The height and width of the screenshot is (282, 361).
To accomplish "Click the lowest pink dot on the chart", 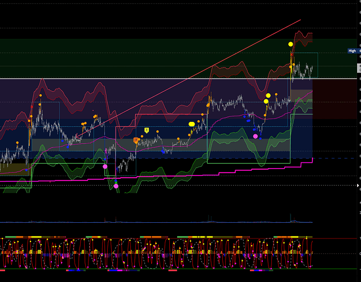I will (x=116, y=185).
